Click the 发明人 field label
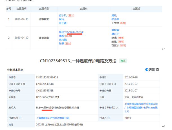Image resolution: width=172 pixels, height=130 pixels. [12, 108]
